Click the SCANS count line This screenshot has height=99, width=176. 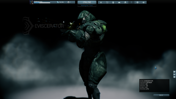pyautogui.click(x=144, y=87)
